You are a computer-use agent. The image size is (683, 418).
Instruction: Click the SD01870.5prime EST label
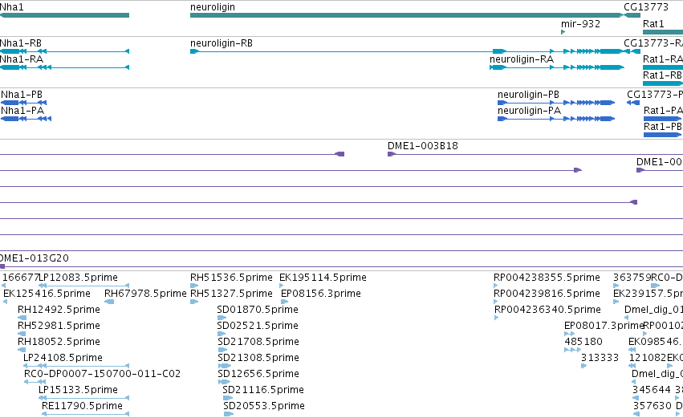tap(258, 310)
